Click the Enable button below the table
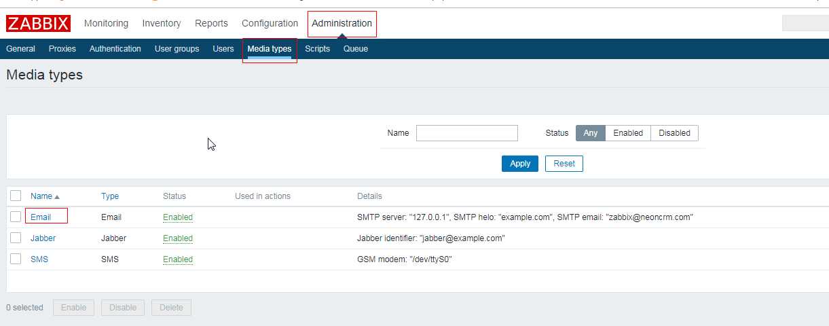 point(74,308)
